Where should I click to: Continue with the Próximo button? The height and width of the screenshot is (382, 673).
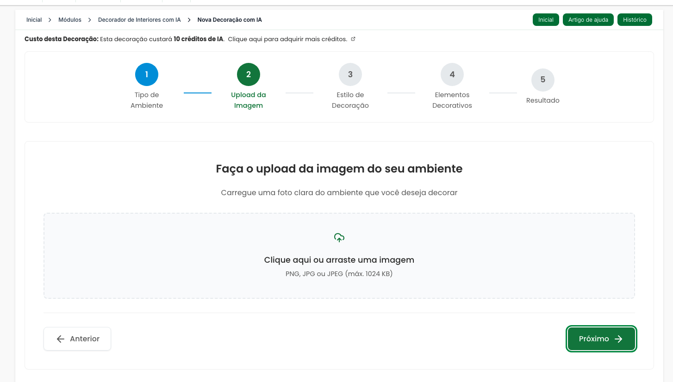click(x=601, y=339)
